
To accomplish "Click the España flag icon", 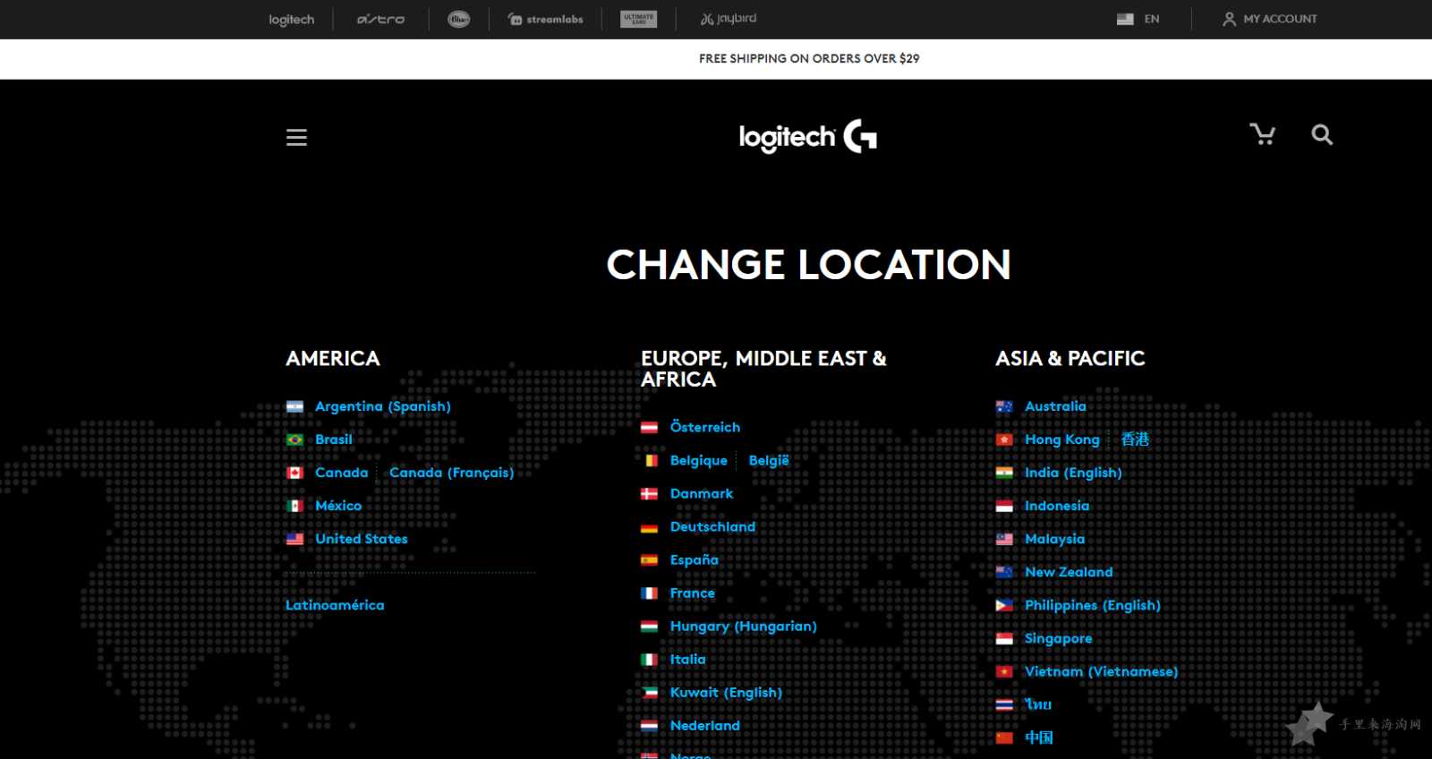I will [650, 560].
